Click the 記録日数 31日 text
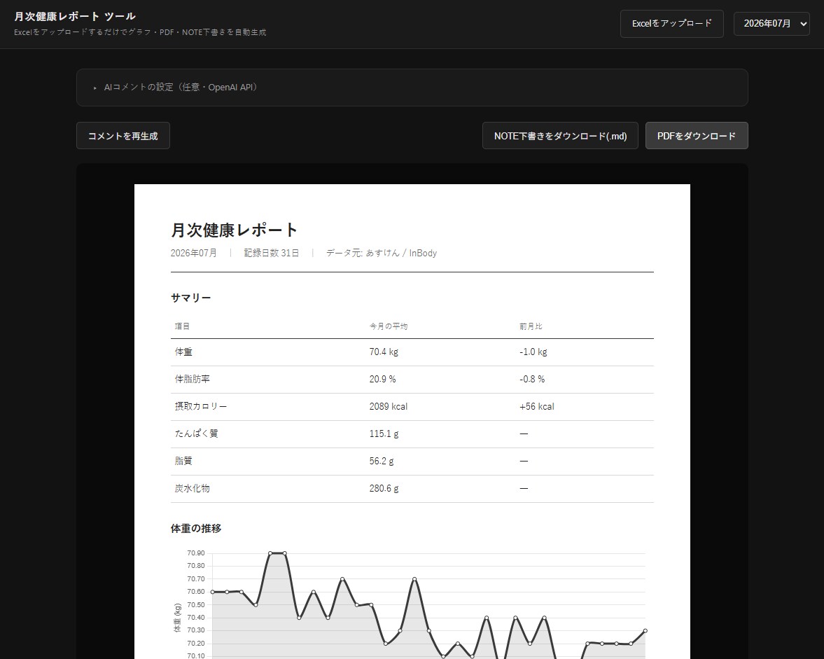This screenshot has height=659, width=824. tap(271, 253)
